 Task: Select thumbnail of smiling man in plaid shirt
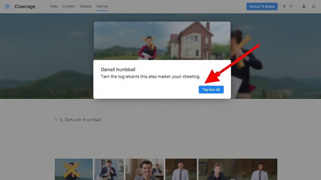pos(144,169)
